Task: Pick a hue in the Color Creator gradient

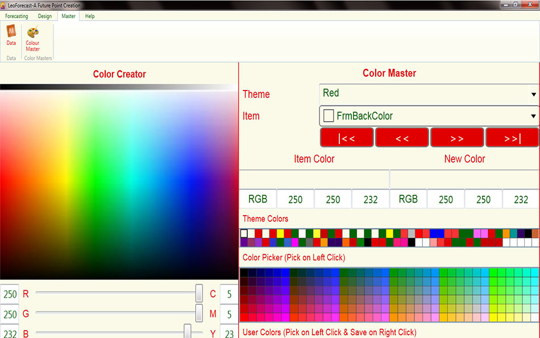Action: pos(119,185)
